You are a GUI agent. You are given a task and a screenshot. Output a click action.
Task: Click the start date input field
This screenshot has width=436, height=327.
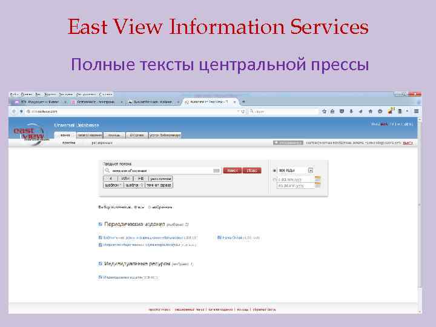tap(296, 180)
